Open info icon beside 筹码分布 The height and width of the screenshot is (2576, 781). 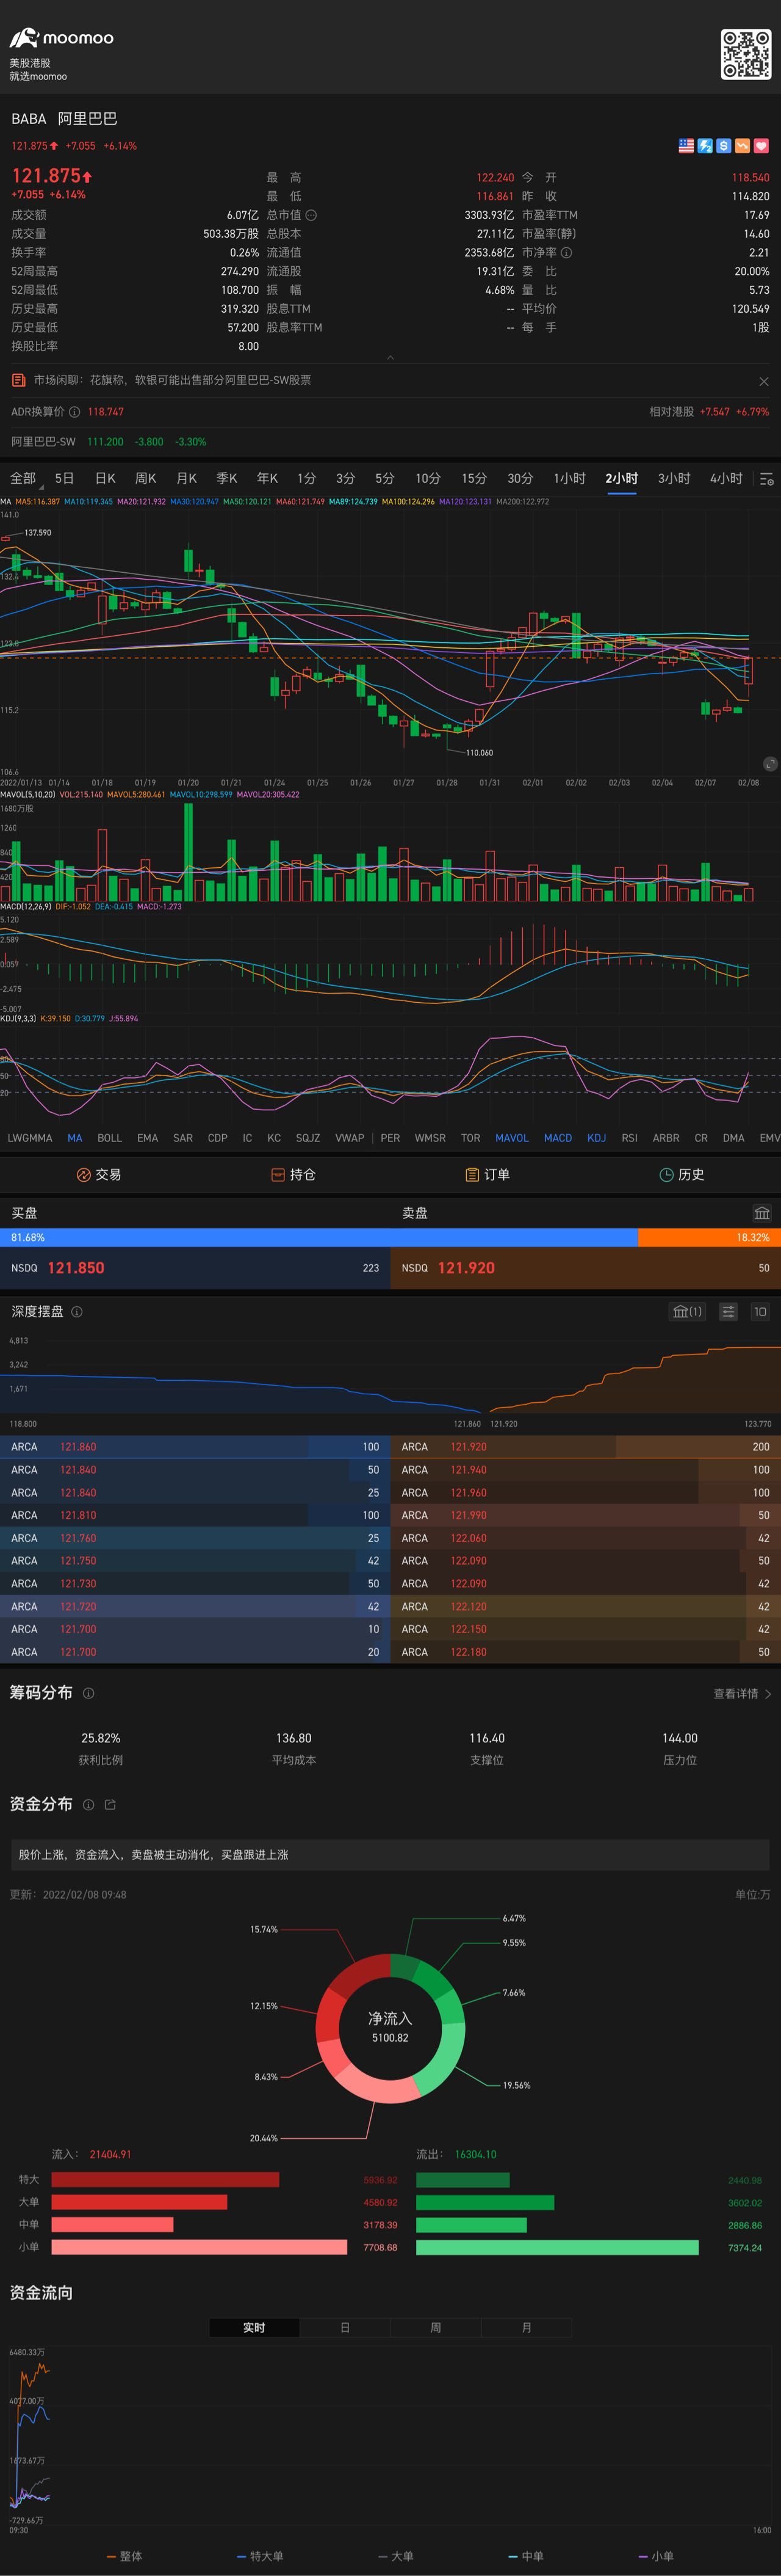pyautogui.click(x=88, y=1694)
